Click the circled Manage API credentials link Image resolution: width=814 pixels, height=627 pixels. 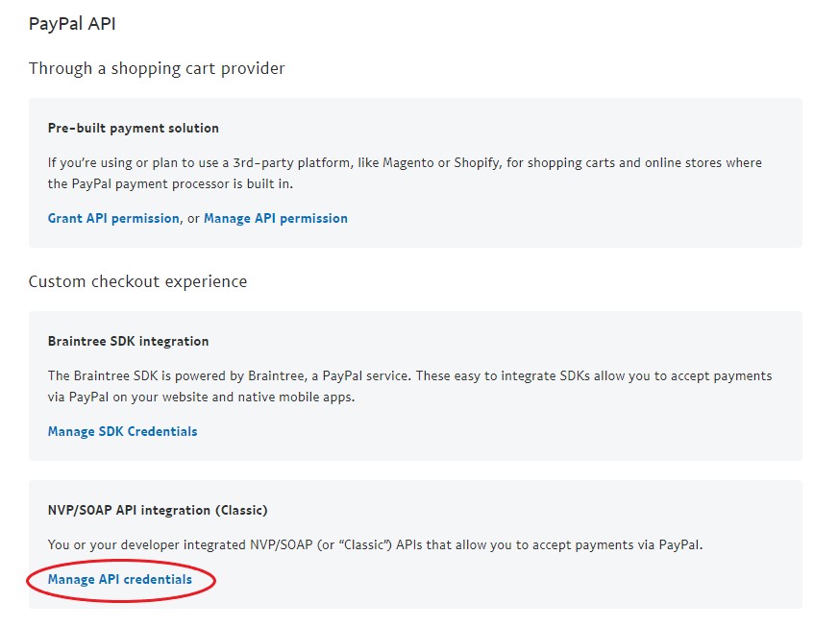coord(120,579)
